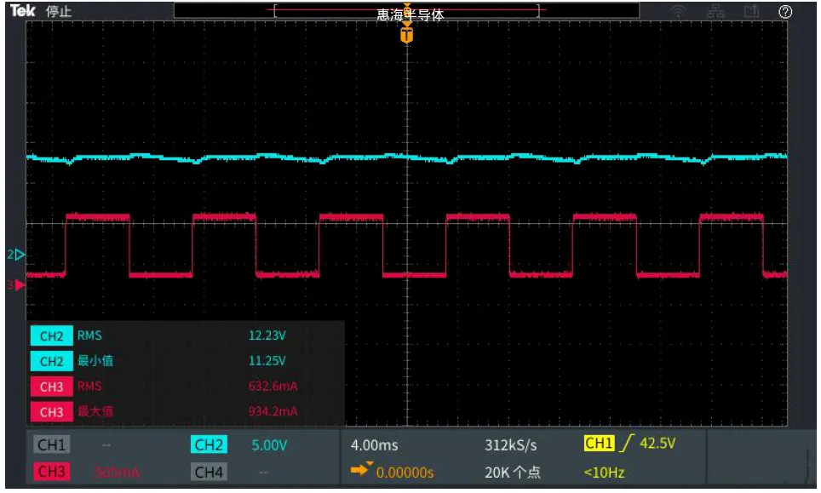The height and width of the screenshot is (493, 821).
Task: Toggle the CH2 channel badge
Action: pyautogui.click(x=209, y=445)
